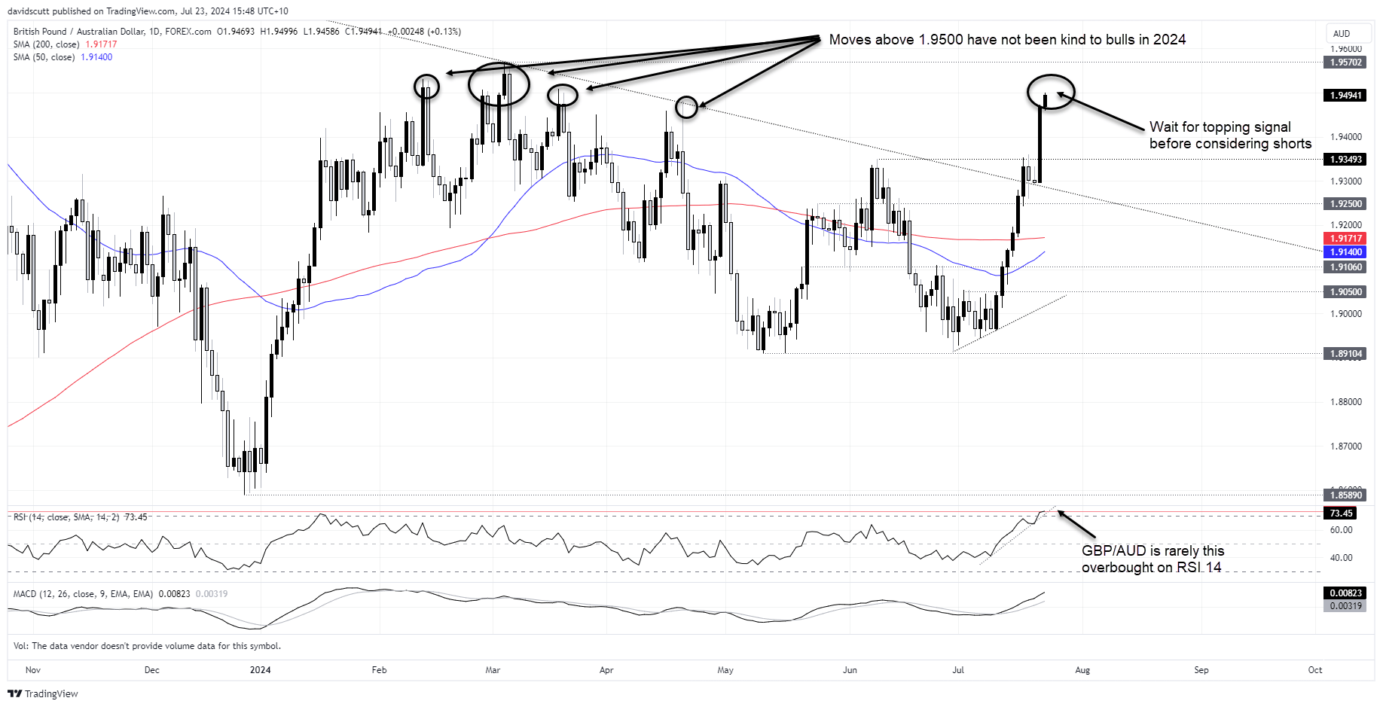Click the Feb label on time axis
Viewport: 1383px width, 707px height.
coord(379,670)
